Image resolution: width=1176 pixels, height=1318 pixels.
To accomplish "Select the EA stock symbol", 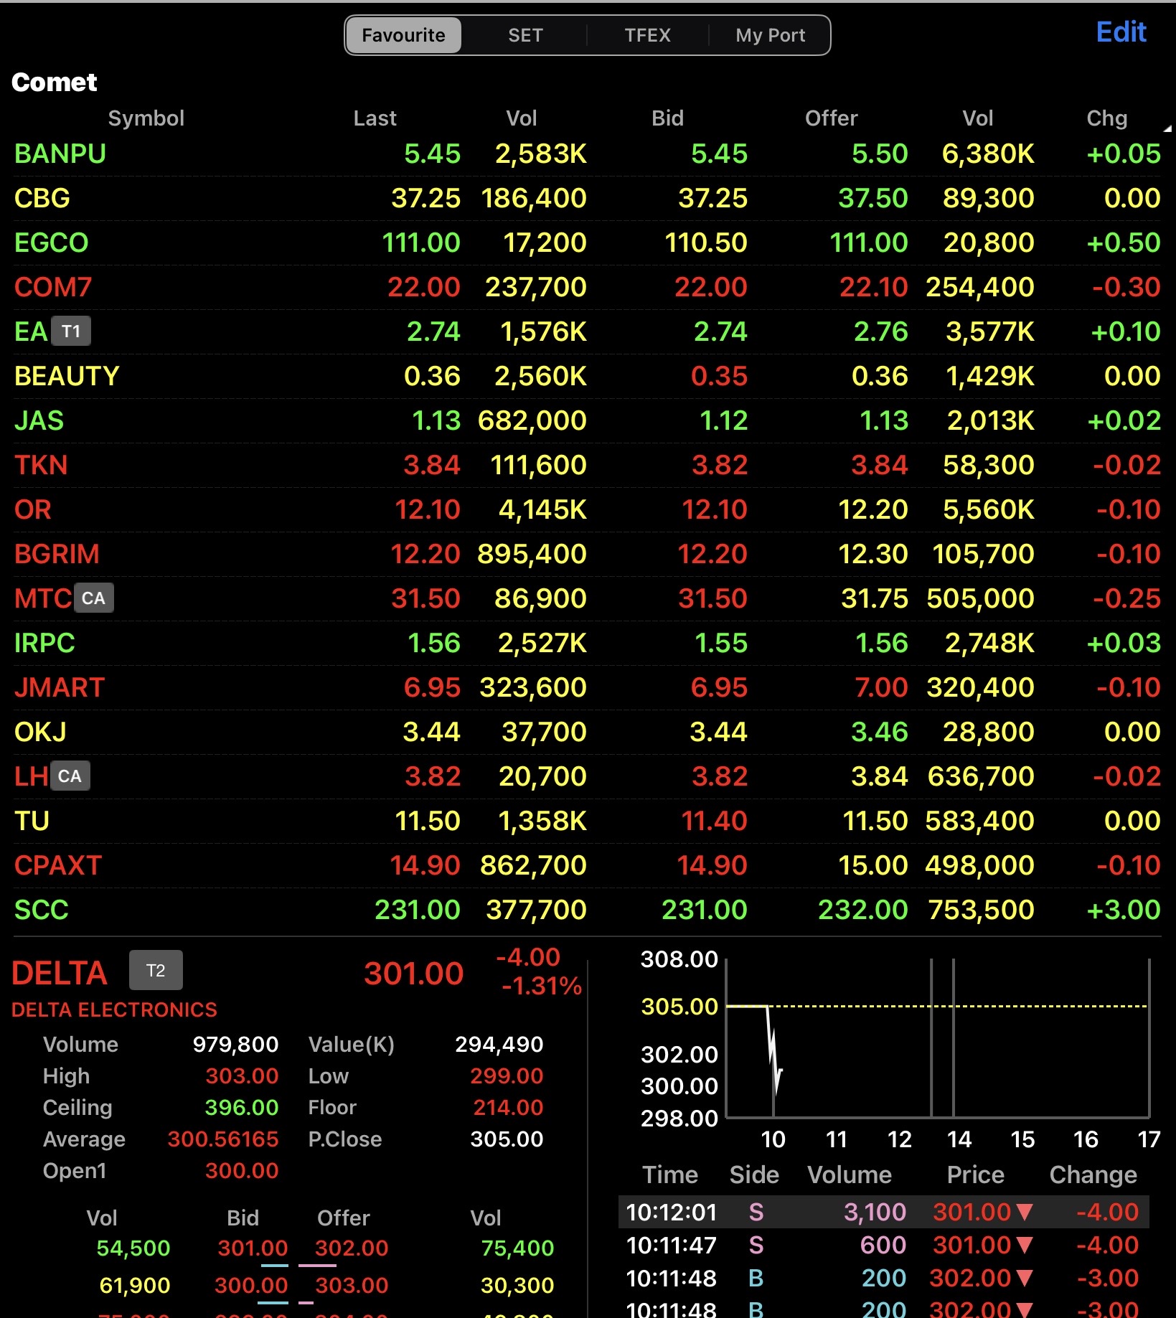I will (31, 331).
